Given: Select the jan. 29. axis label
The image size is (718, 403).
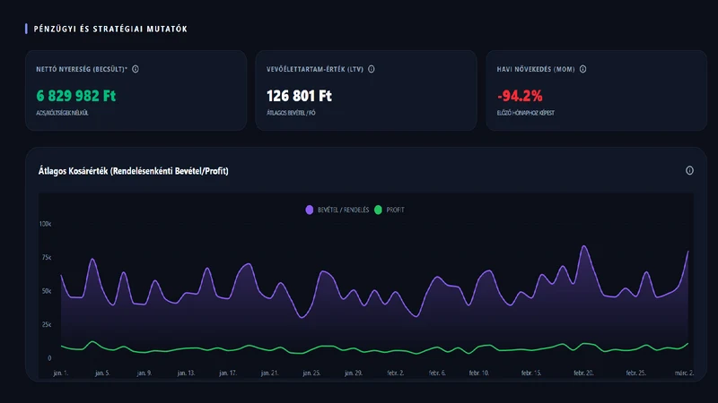Looking at the screenshot, I should coord(353,373).
